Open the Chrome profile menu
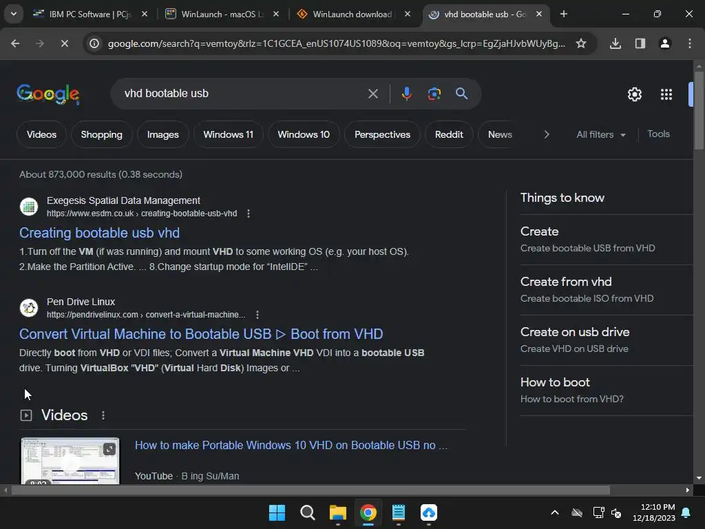 pyautogui.click(x=664, y=43)
